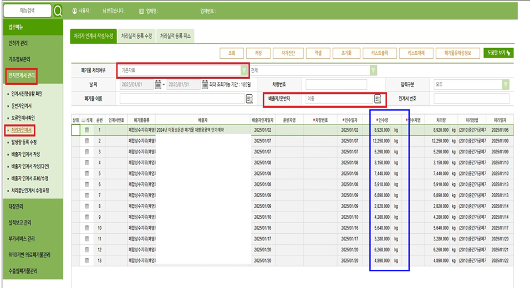Expand the 입력구분 dropdown showing 모두
Image resolution: width=530 pixels, height=288 pixels.
pyautogui.click(x=505, y=85)
